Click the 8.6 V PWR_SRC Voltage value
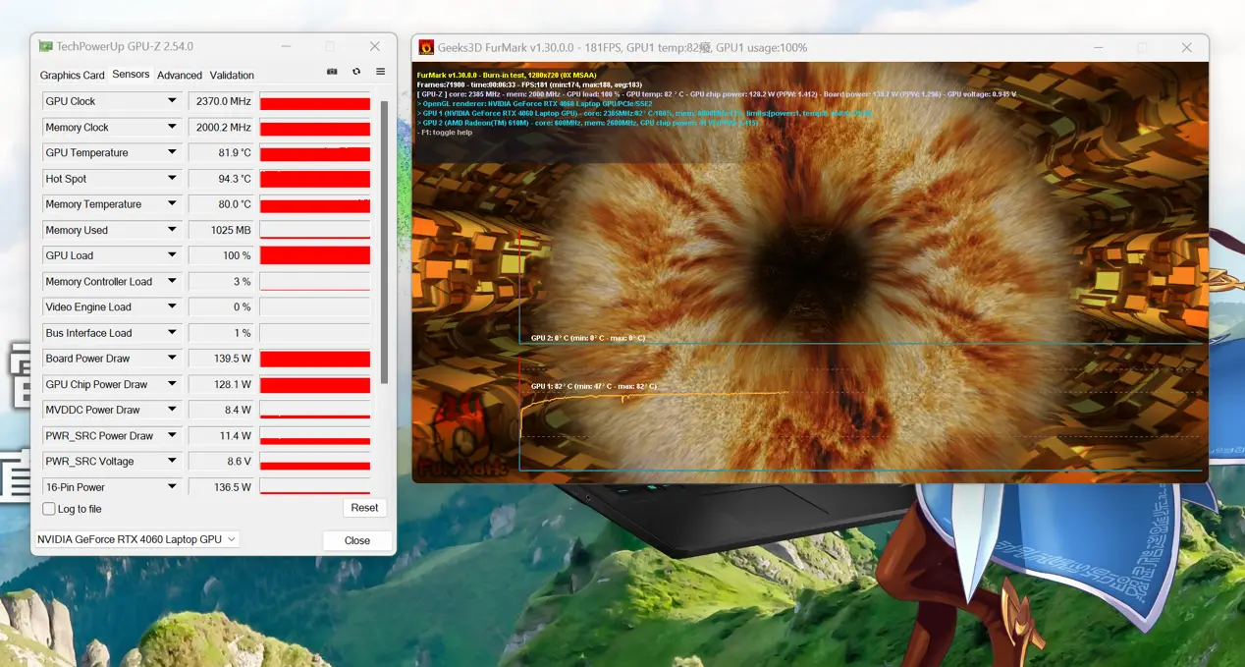Viewport: 1245px width, 667px height. [x=221, y=461]
